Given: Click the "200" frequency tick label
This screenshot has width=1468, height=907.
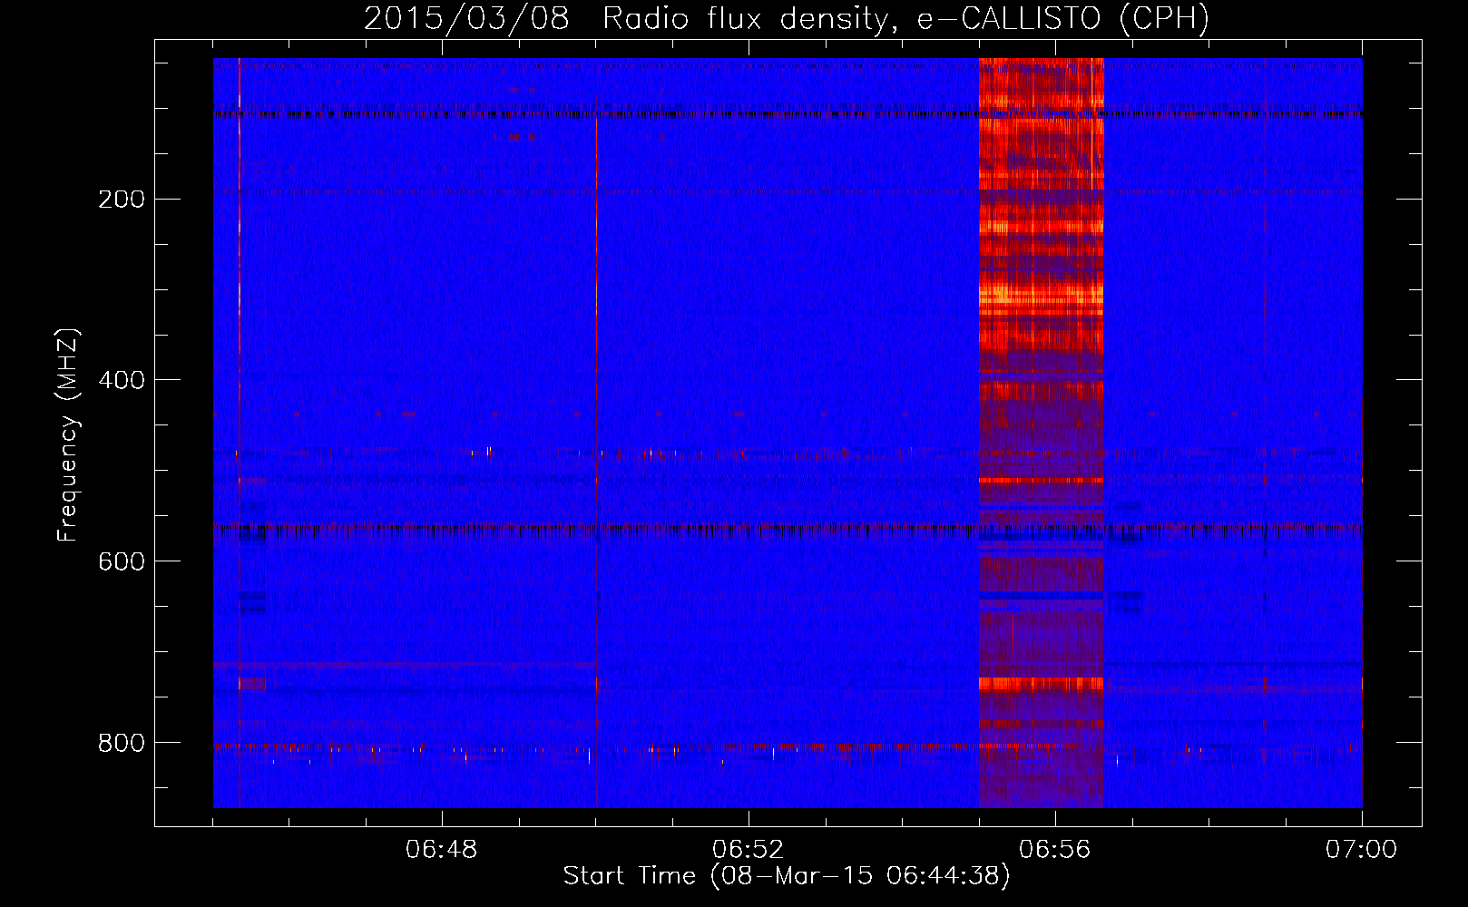Looking at the screenshot, I should pyautogui.click(x=122, y=200).
